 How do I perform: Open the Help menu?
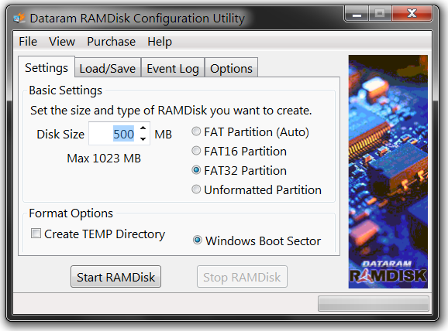tap(160, 42)
